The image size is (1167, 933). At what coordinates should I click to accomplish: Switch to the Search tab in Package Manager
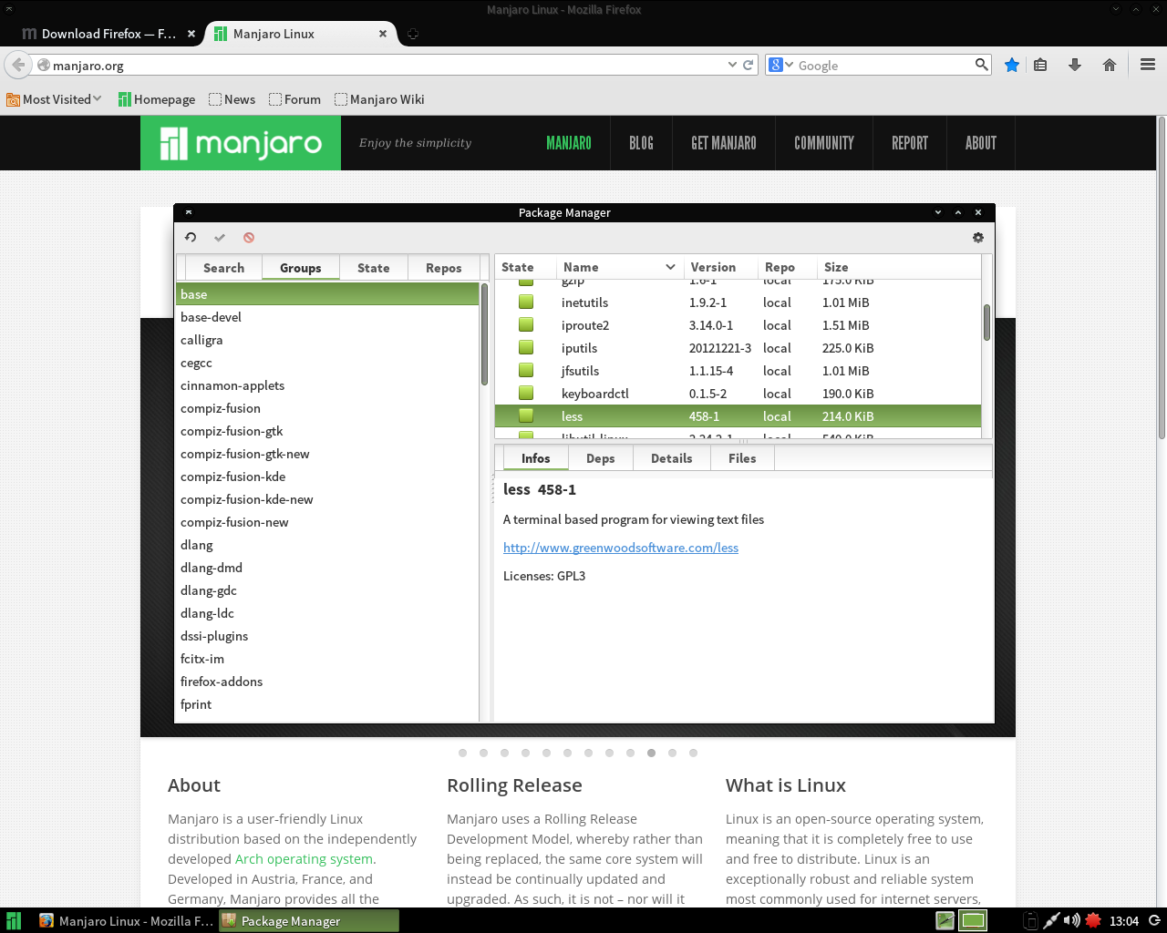tap(223, 268)
